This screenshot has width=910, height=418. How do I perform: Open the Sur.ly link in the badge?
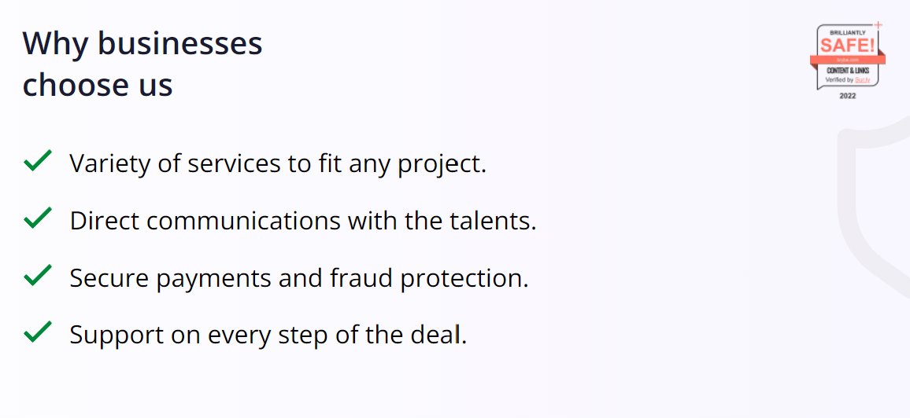(864, 79)
